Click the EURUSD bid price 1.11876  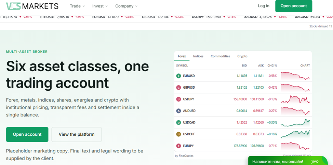(242, 76)
